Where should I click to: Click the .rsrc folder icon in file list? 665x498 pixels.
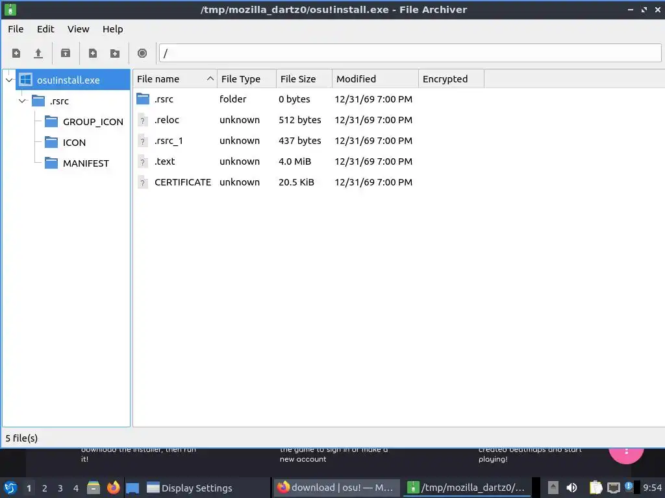click(143, 99)
